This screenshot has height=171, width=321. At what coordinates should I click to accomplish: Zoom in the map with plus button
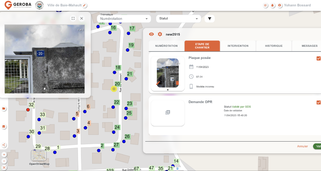pos(4,154)
